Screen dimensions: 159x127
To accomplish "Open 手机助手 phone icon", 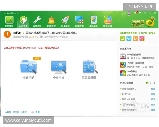I will pos(93,20).
